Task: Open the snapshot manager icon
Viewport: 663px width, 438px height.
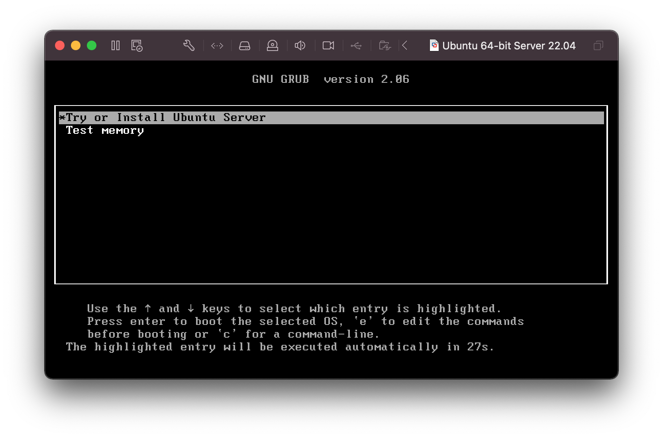Action: click(x=137, y=45)
